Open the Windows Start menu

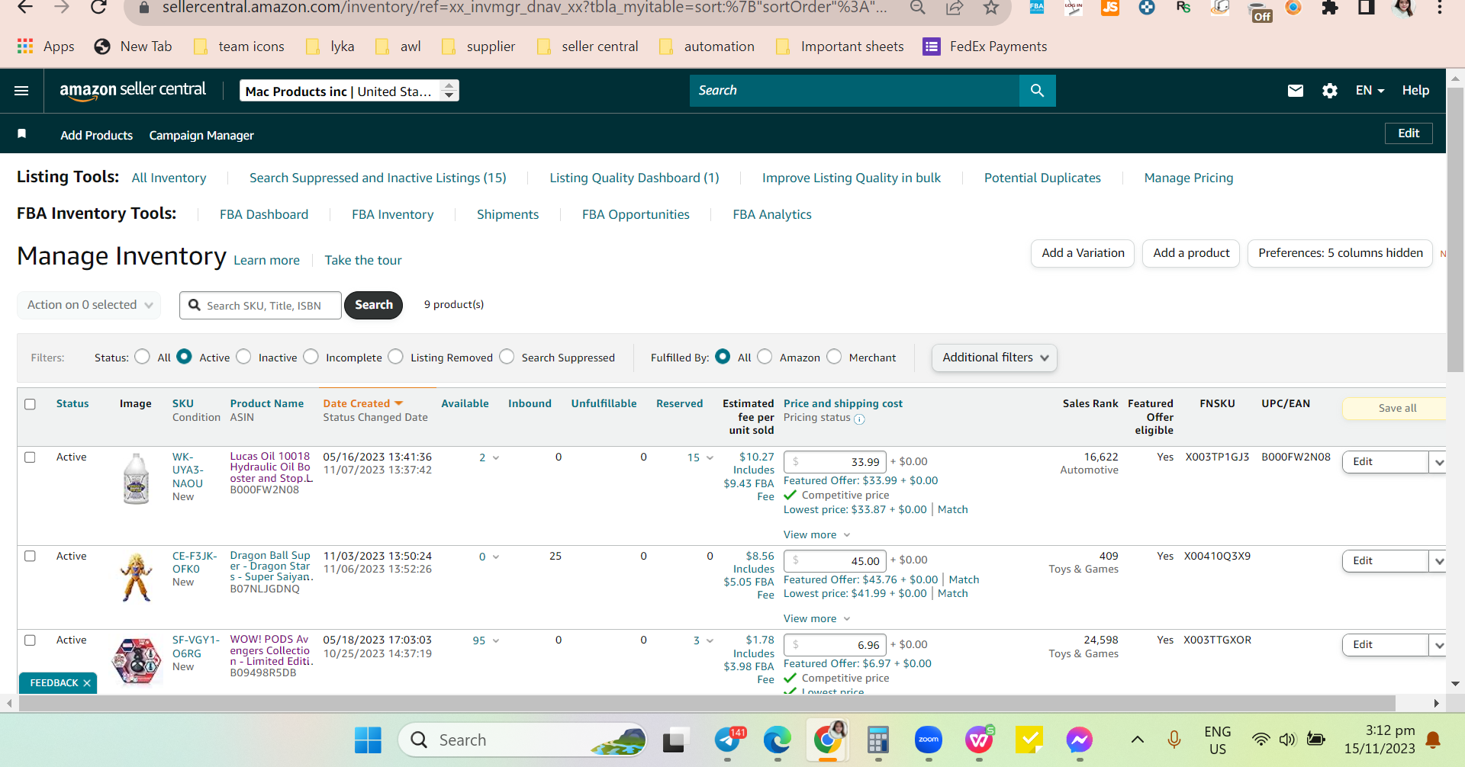tap(368, 740)
